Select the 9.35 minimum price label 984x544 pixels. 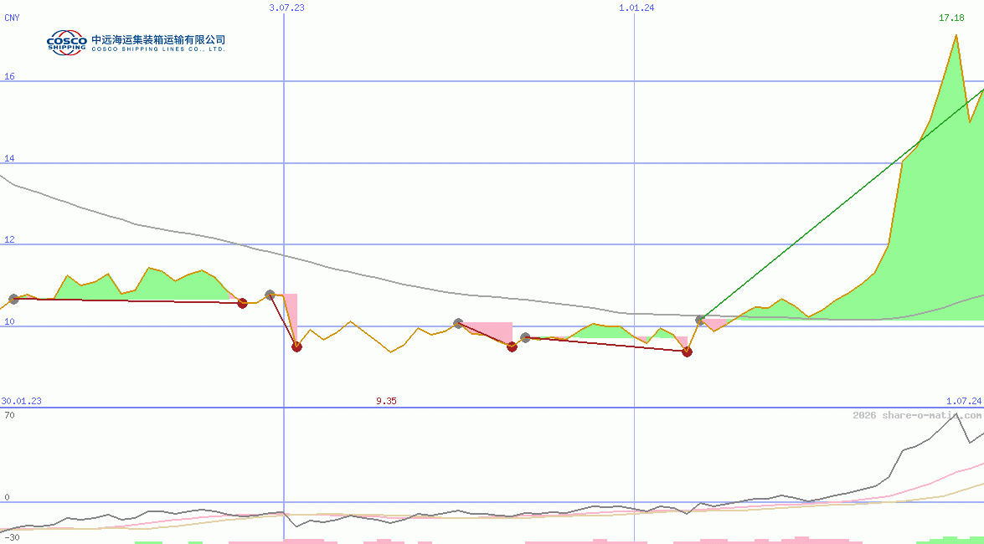coord(386,401)
